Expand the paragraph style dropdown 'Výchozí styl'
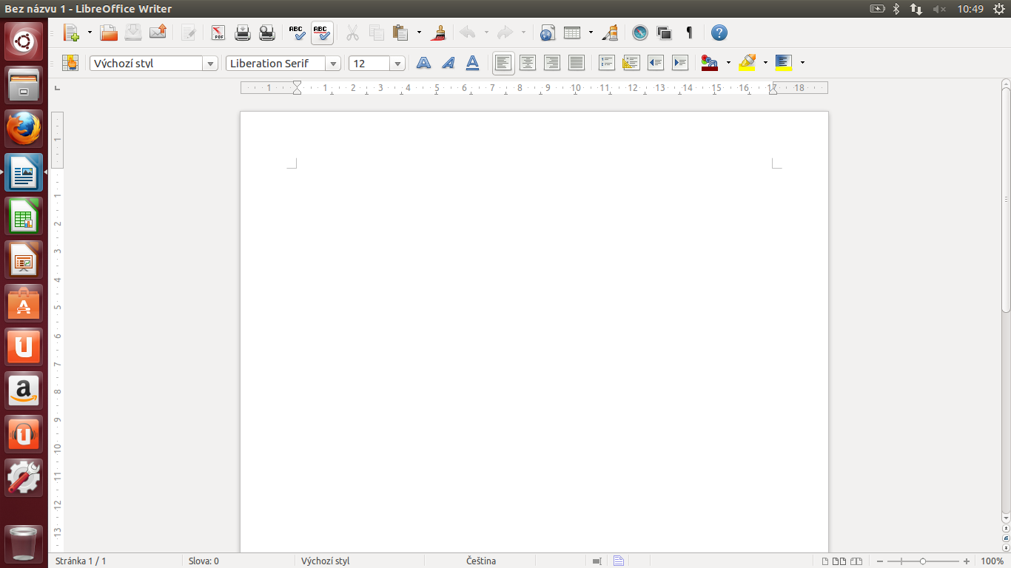The height and width of the screenshot is (568, 1011). pyautogui.click(x=211, y=64)
